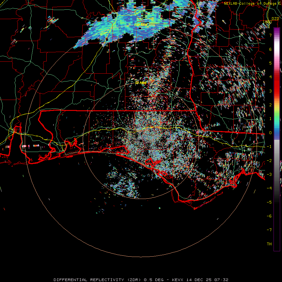Image resolution: width=282 pixels, height=282 pixels.
Task: Click the -7 value on the color scale
Action: point(269,230)
